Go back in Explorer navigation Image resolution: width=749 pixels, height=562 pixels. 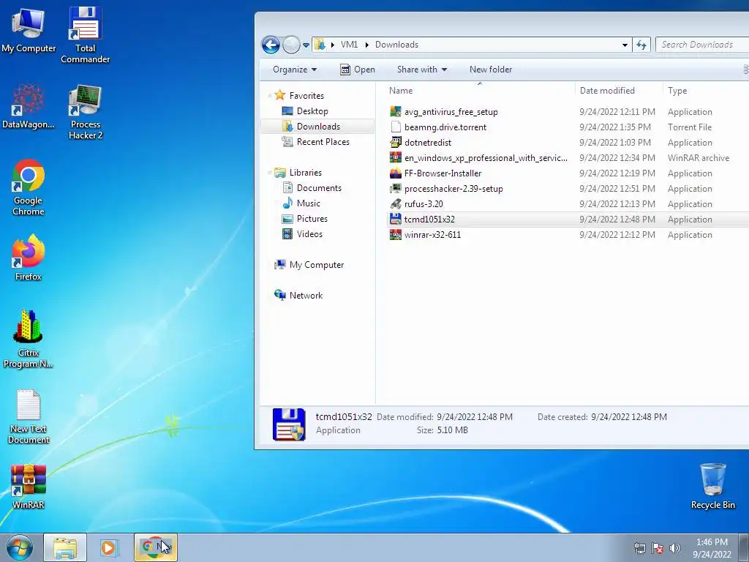tap(271, 45)
